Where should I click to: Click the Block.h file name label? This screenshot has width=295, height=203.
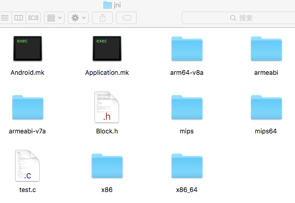(107, 131)
